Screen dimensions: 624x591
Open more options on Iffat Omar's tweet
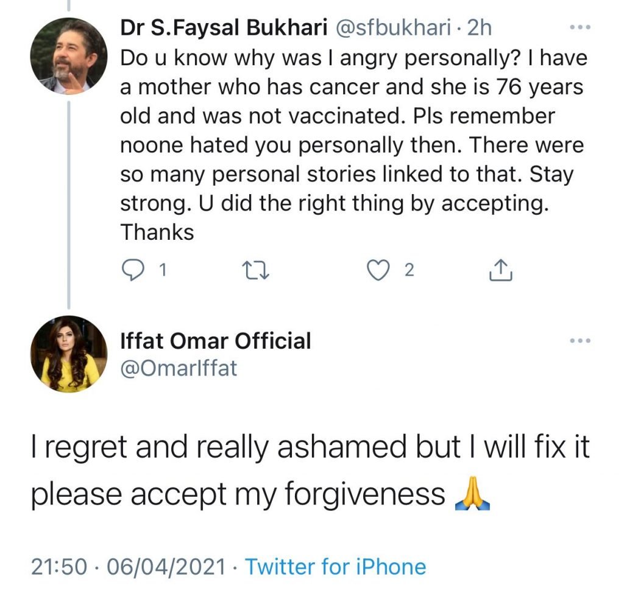pyautogui.click(x=580, y=341)
